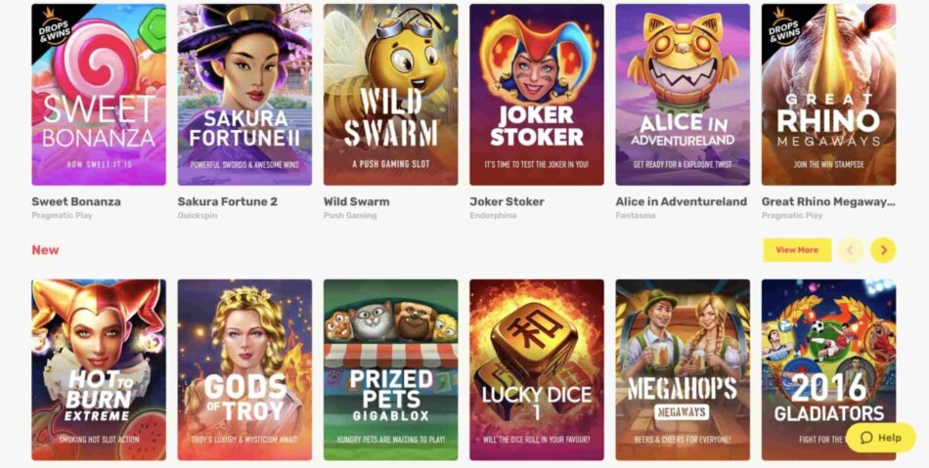Click the Sweet Bonanza title link

click(x=76, y=201)
